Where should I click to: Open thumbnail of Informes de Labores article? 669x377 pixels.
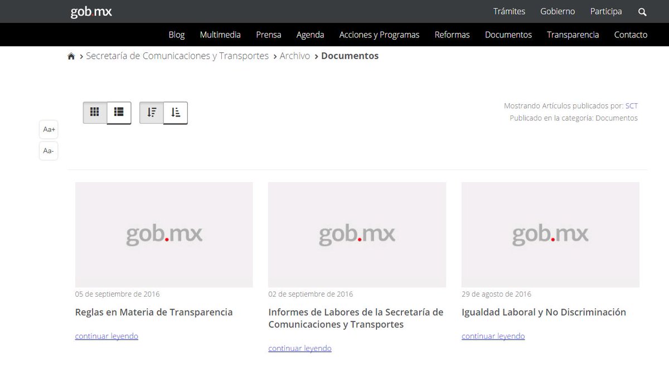tap(357, 235)
